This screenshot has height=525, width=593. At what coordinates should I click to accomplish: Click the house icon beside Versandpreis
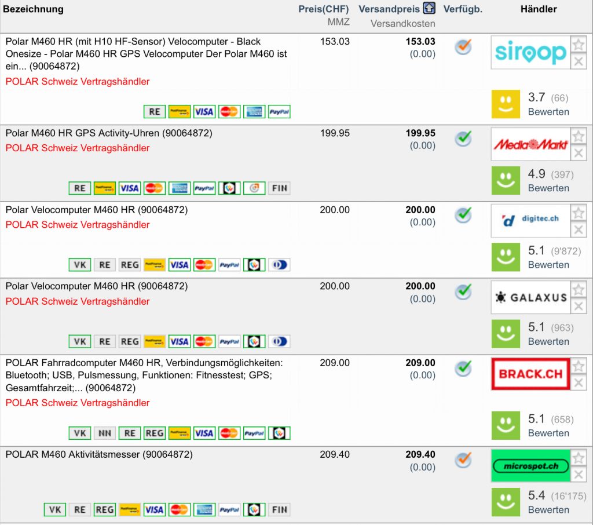click(x=429, y=9)
